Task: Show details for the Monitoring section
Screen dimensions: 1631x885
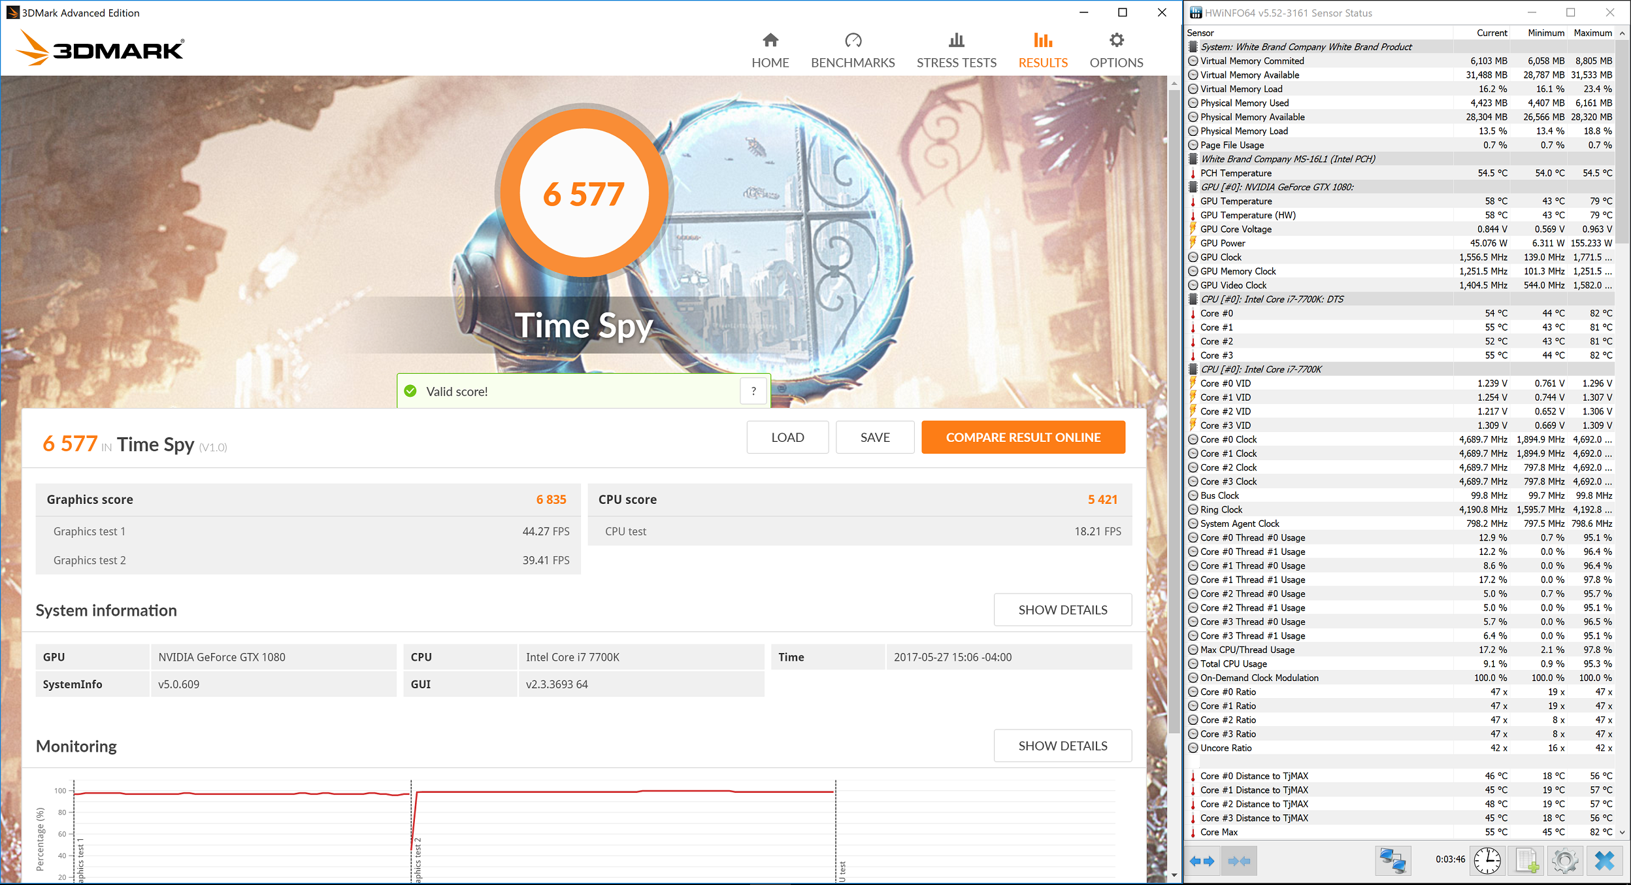Action: [1063, 746]
